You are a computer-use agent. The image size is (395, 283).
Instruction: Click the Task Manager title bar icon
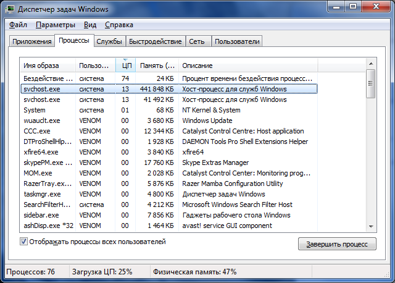pos(10,9)
